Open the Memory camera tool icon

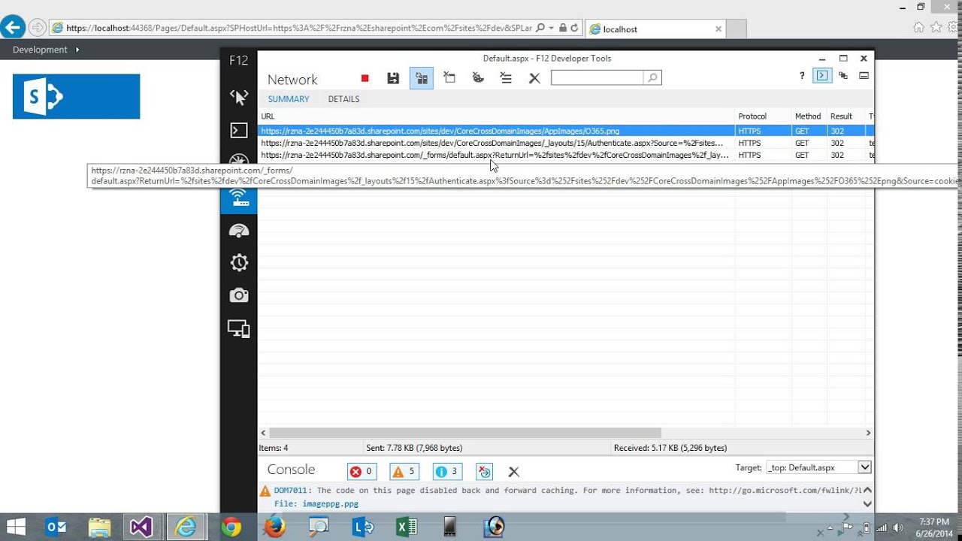tap(239, 295)
